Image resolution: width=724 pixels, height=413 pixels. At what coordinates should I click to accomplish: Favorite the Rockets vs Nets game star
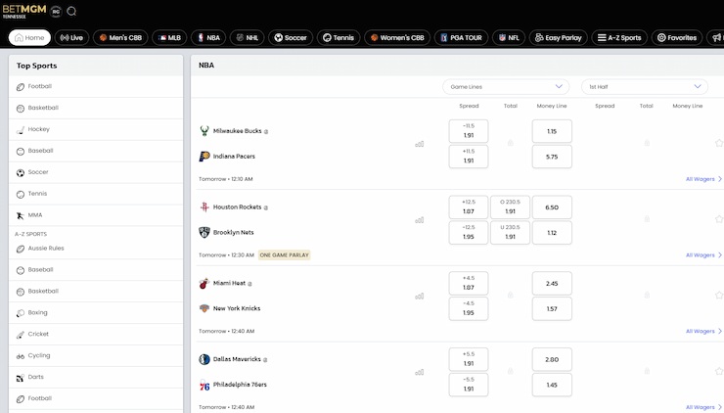tap(719, 219)
